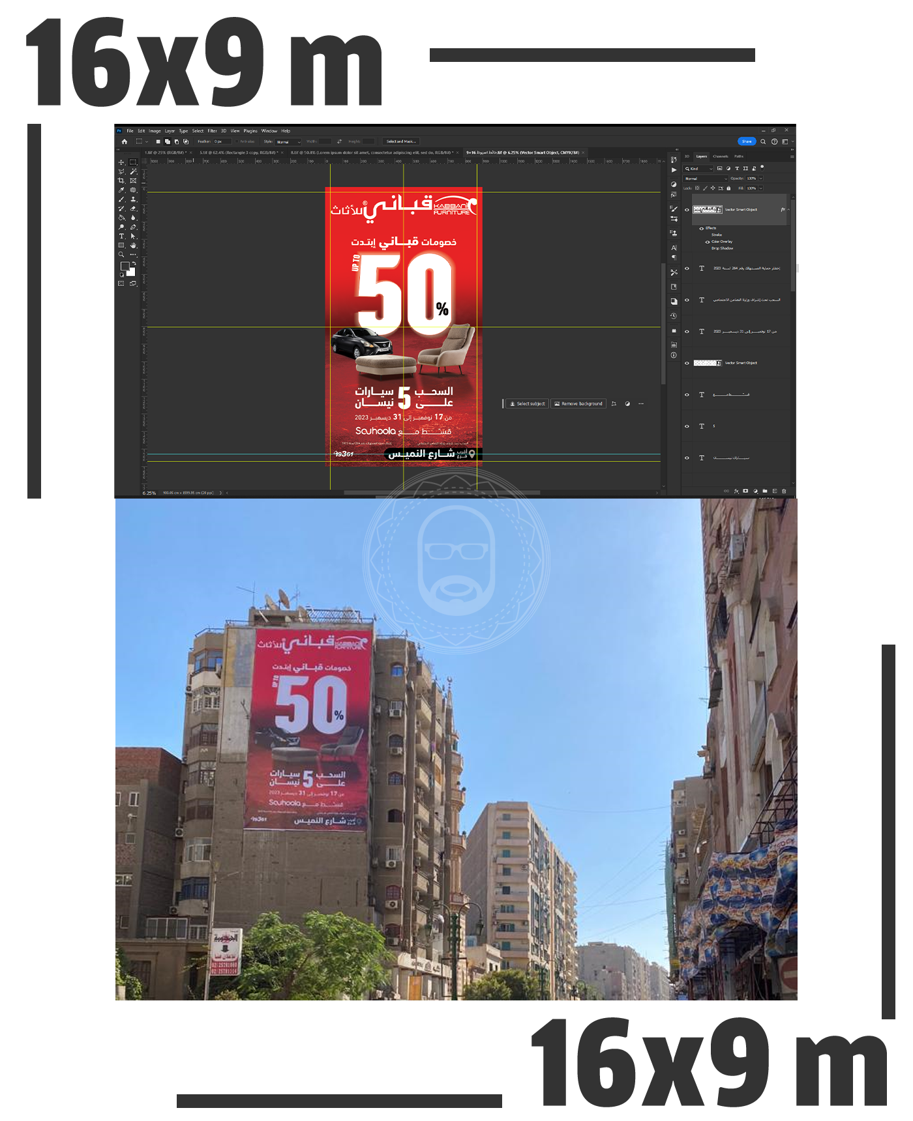Screen dimensions: 913x1121
Task: Switch to the Channels tab
Action: pyautogui.click(x=721, y=156)
